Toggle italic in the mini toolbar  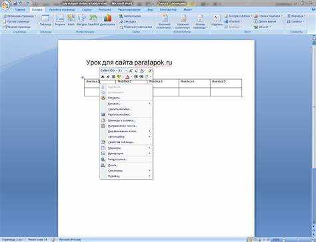(x=108, y=76)
